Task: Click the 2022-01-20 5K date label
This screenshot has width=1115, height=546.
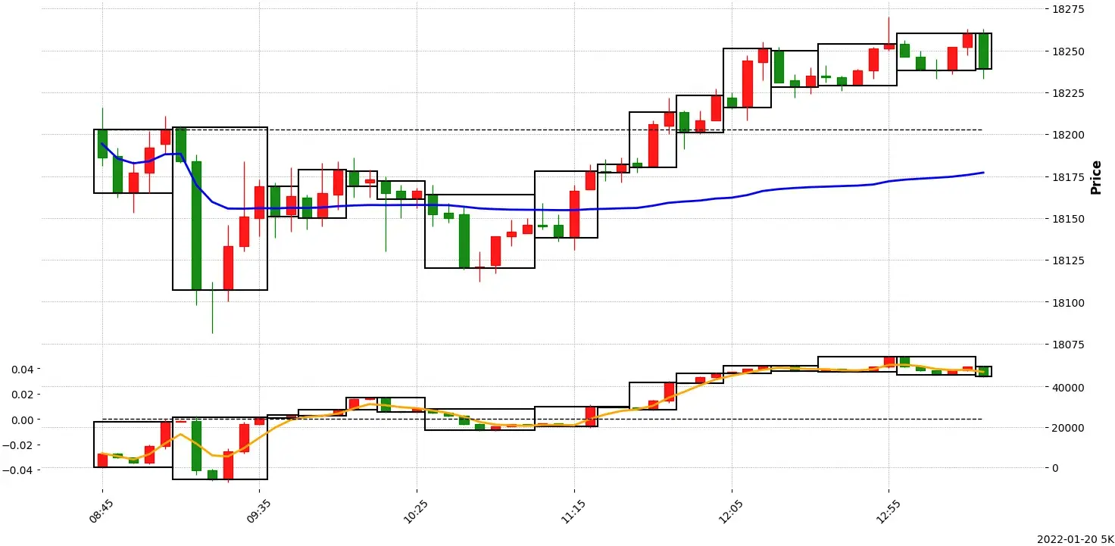Action: (1075, 539)
